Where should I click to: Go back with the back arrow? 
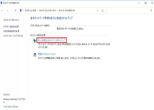[x=2, y=11]
